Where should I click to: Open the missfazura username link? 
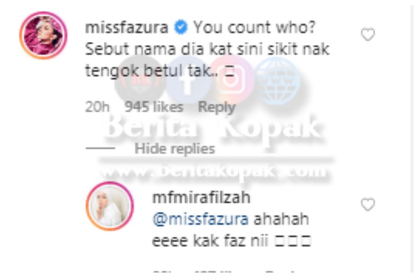point(127,28)
